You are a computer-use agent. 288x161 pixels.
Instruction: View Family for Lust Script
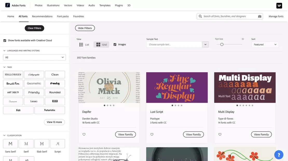(193, 134)
